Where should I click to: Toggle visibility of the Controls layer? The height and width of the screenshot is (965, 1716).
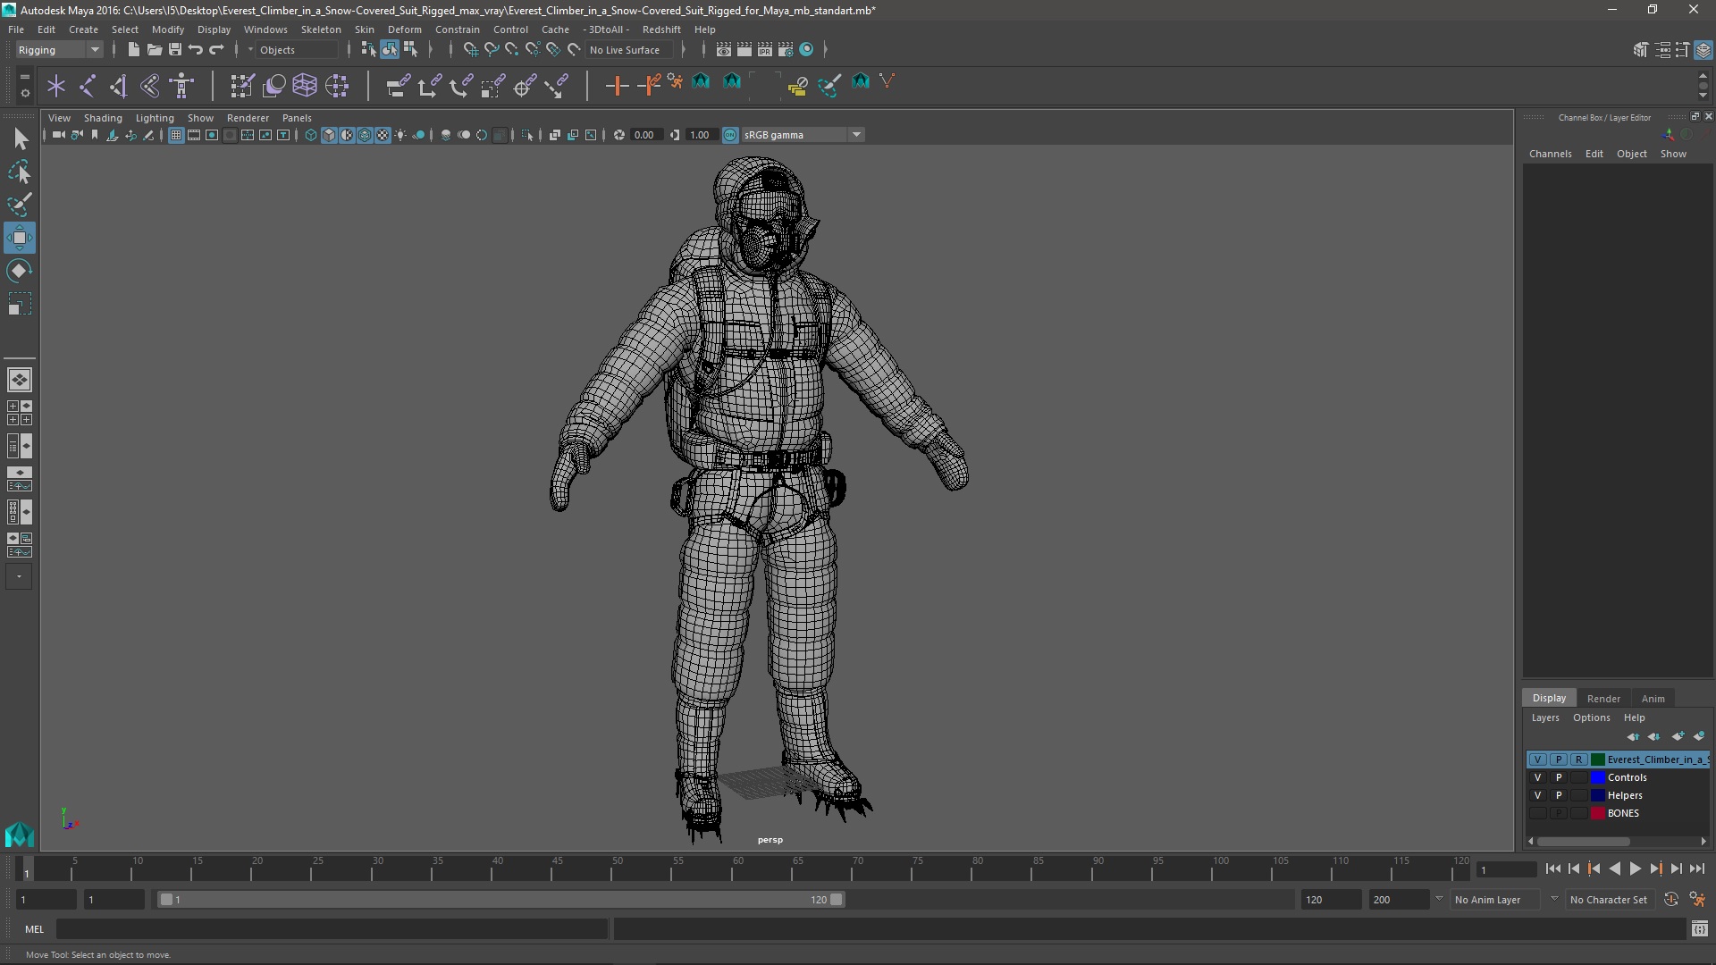pos(1537,777)
